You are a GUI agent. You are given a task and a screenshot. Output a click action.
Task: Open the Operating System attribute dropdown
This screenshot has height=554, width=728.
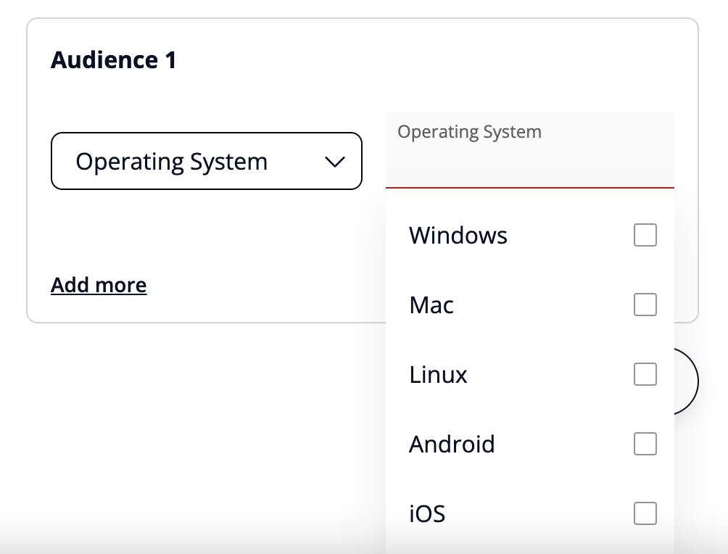206,161
